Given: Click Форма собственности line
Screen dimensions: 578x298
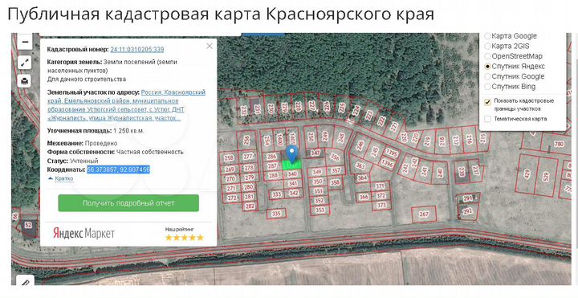Looking at the screenshot, I should [x=116, y=152].
